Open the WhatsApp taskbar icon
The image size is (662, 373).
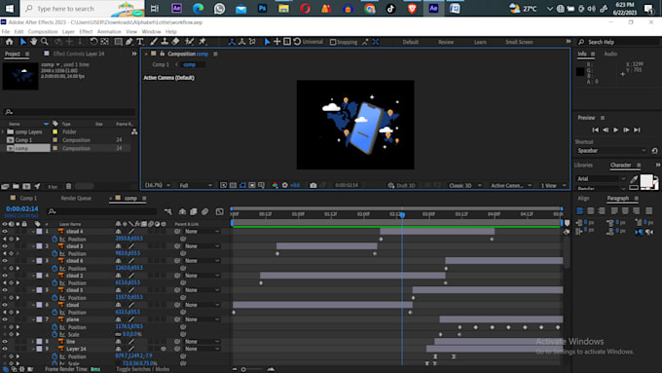tap(220, 8)
